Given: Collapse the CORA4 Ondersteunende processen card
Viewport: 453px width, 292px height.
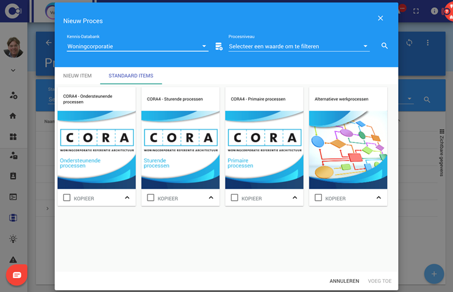Looking at the screenshot, I should [127, 198].
